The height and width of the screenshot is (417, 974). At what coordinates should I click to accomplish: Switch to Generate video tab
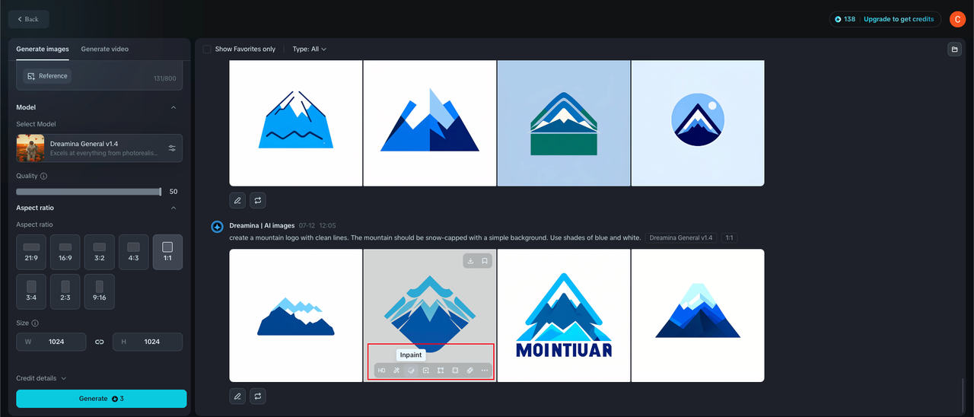pos(105,49)
